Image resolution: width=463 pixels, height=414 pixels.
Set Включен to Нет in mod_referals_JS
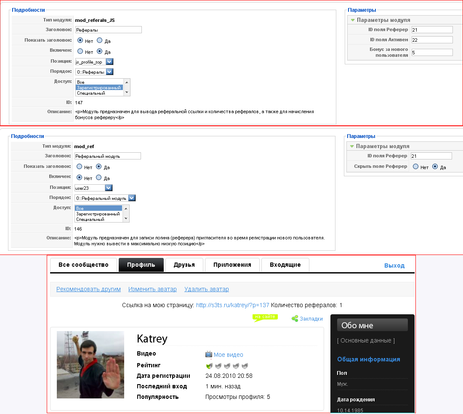pos(80,51)
